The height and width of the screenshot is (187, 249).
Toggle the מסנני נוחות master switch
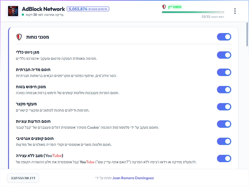click(224, 37)
